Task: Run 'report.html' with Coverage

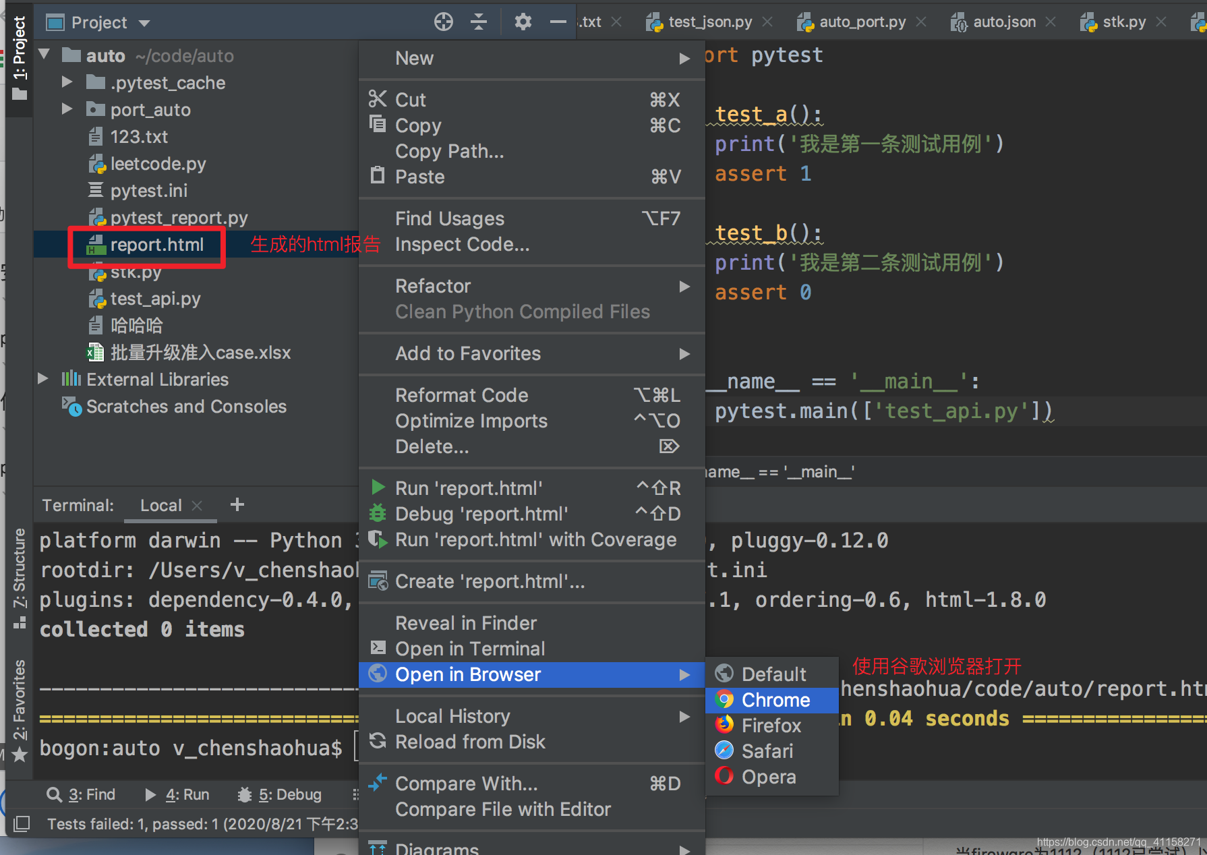Action: (x=532, y=539)
